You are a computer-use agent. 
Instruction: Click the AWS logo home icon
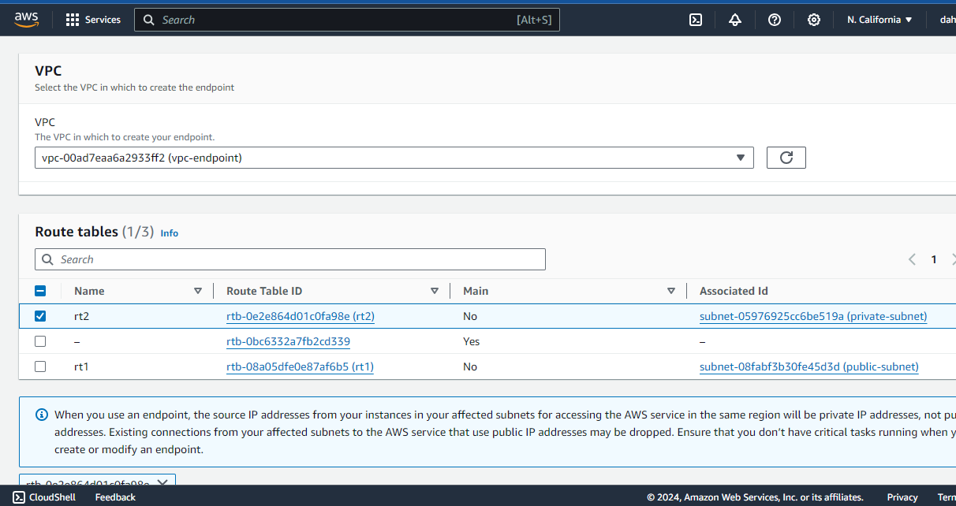[26, 20]
